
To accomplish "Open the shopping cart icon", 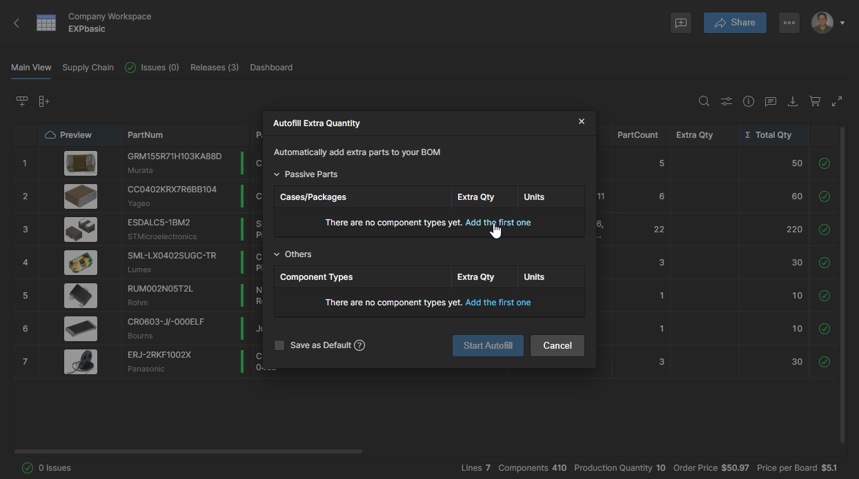I will point(815,101).
